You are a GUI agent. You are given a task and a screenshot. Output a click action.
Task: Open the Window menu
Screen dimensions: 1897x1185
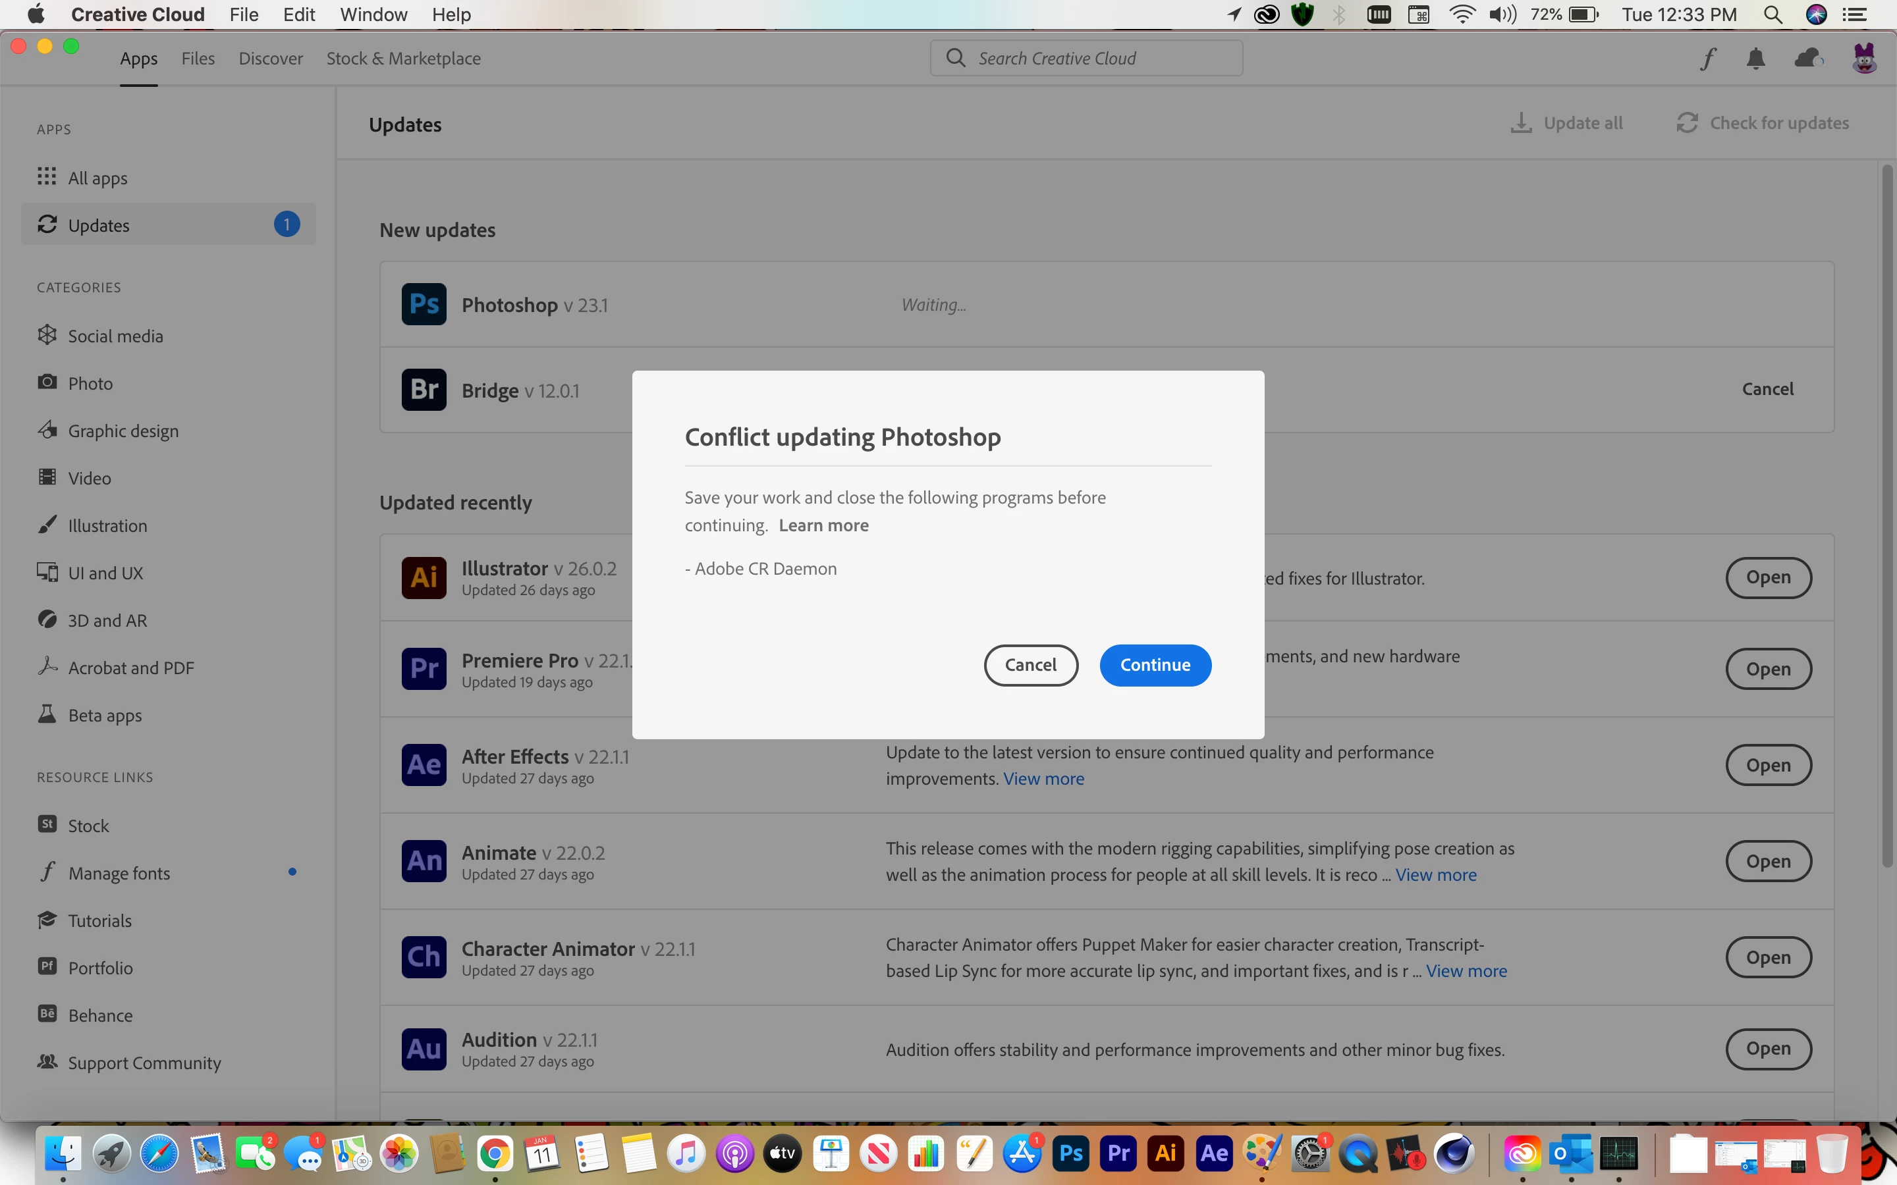[x=373, y=15]
